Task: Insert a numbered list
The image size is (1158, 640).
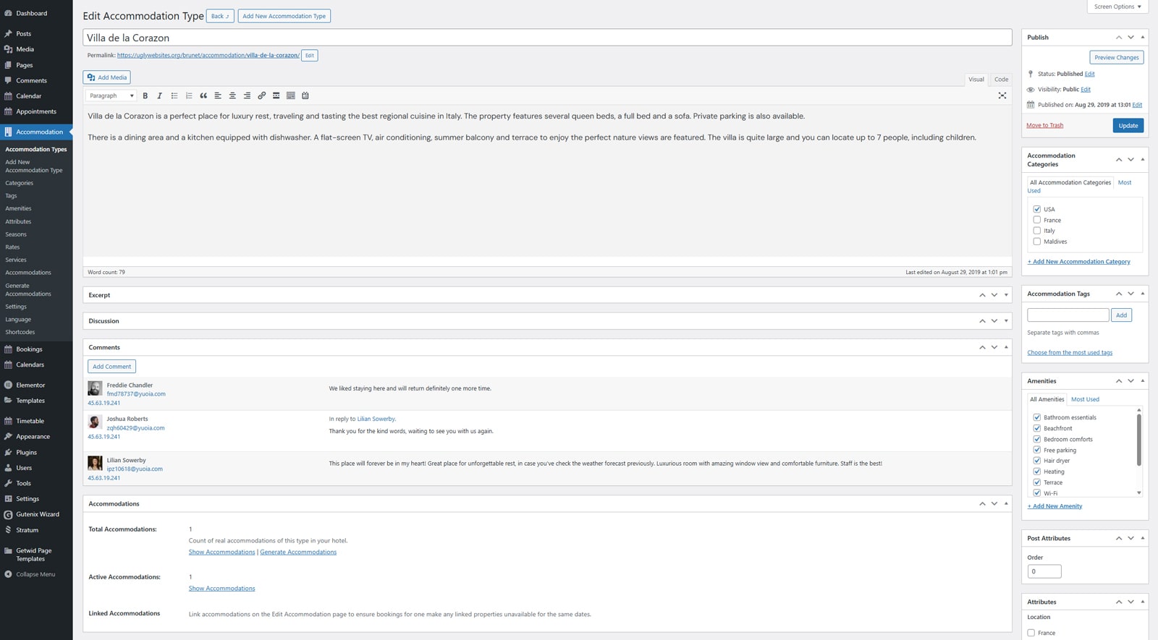Action: coord(189,95)
